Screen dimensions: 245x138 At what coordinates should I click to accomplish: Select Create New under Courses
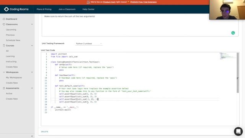(12, 67)
